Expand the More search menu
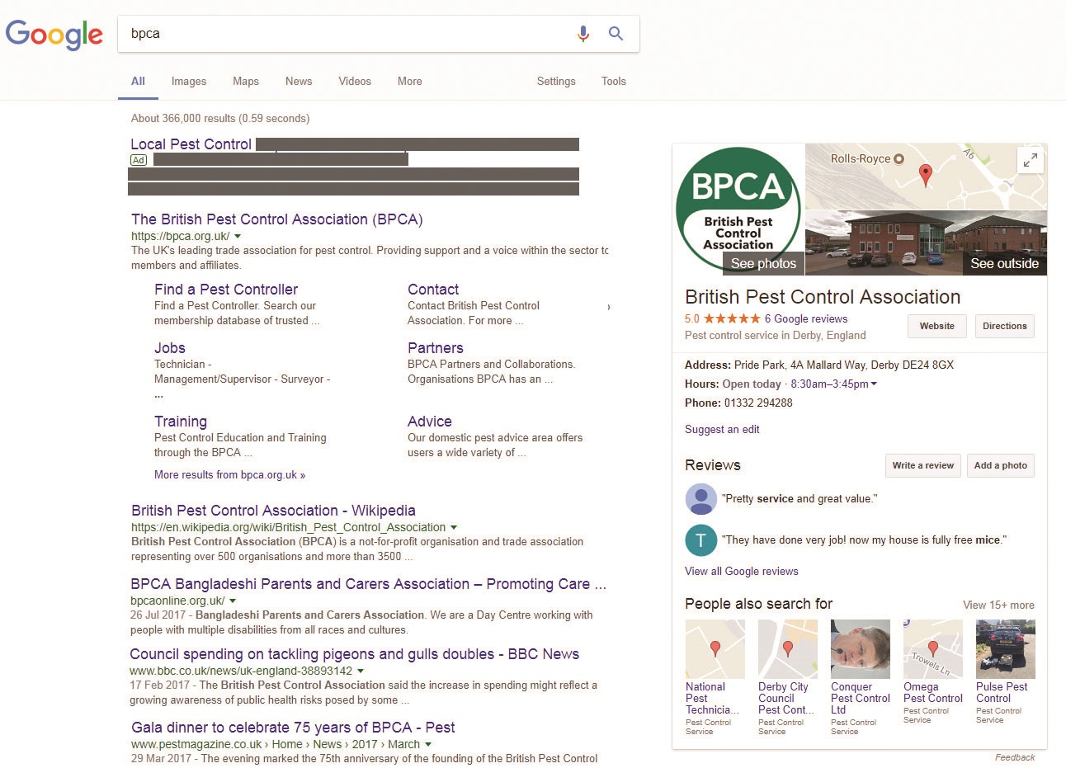Image resolution: width=1066 pixels, height=768 pixels. coord(410,81)
